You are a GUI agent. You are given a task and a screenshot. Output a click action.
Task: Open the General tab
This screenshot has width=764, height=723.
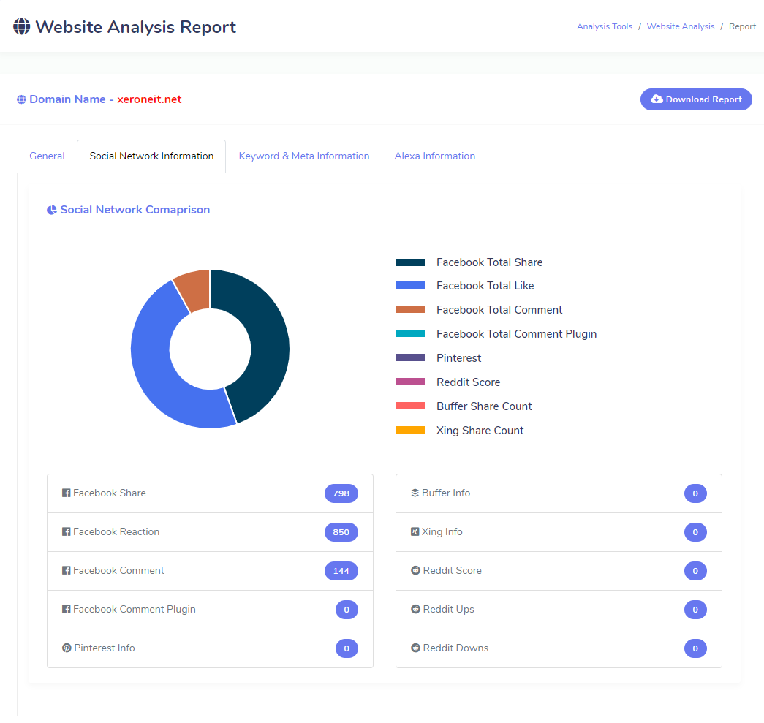47,156
